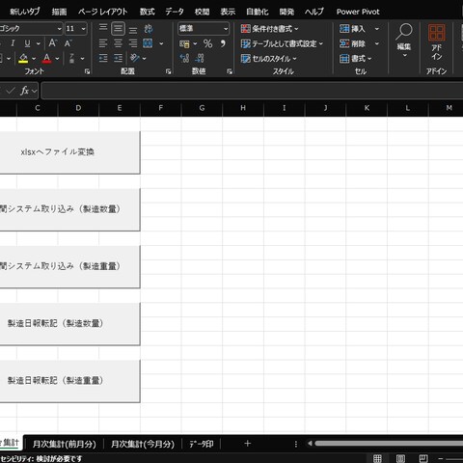Insert cells with 挿入
463x463 pixels.
tap(353, 29)
